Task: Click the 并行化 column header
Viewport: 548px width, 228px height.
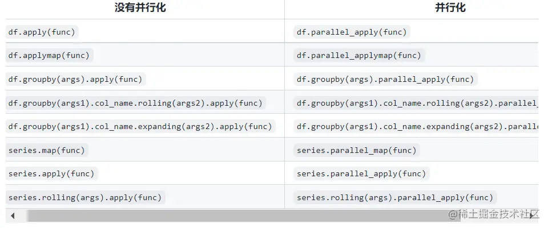Action: [450, 7]
